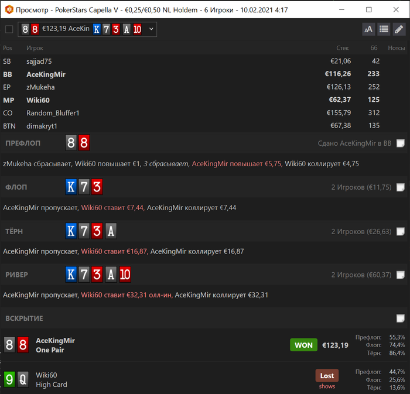Select player AceKingMir in the table
The width and height of the screenshot is (410, 394).
tap(205, 74)
